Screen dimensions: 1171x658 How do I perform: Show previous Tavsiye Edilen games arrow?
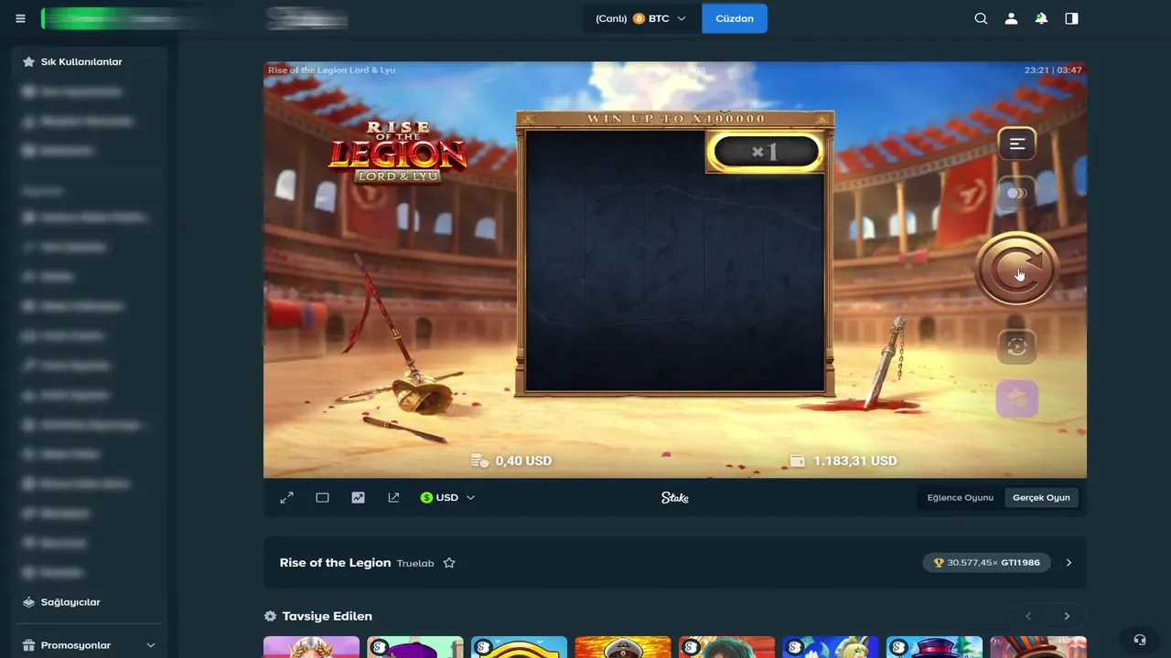tap(1028, 616)
